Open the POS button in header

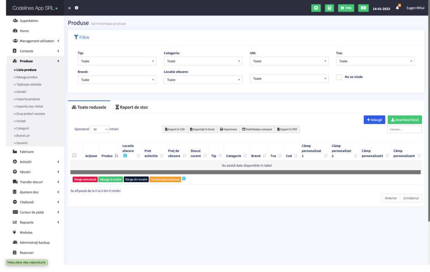click(346, 8)
